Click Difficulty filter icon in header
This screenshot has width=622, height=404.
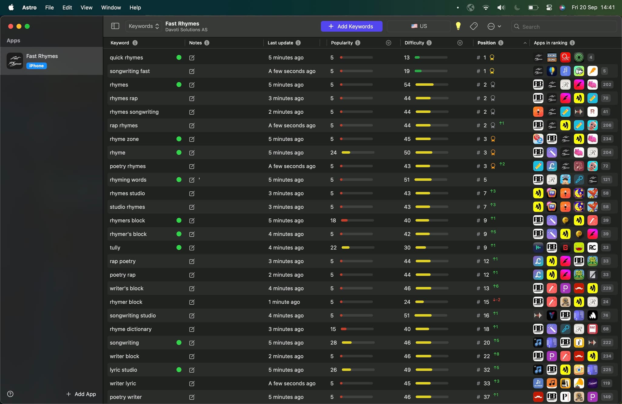[460, 43]
